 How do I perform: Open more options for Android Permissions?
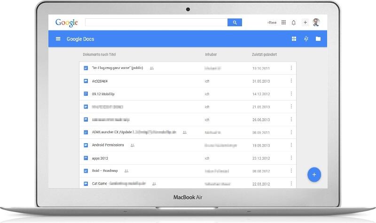291,145
